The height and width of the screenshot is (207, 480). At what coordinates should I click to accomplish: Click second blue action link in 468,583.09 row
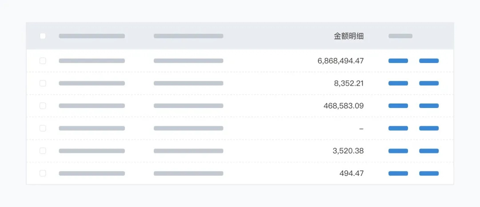[x=429, y=106]
